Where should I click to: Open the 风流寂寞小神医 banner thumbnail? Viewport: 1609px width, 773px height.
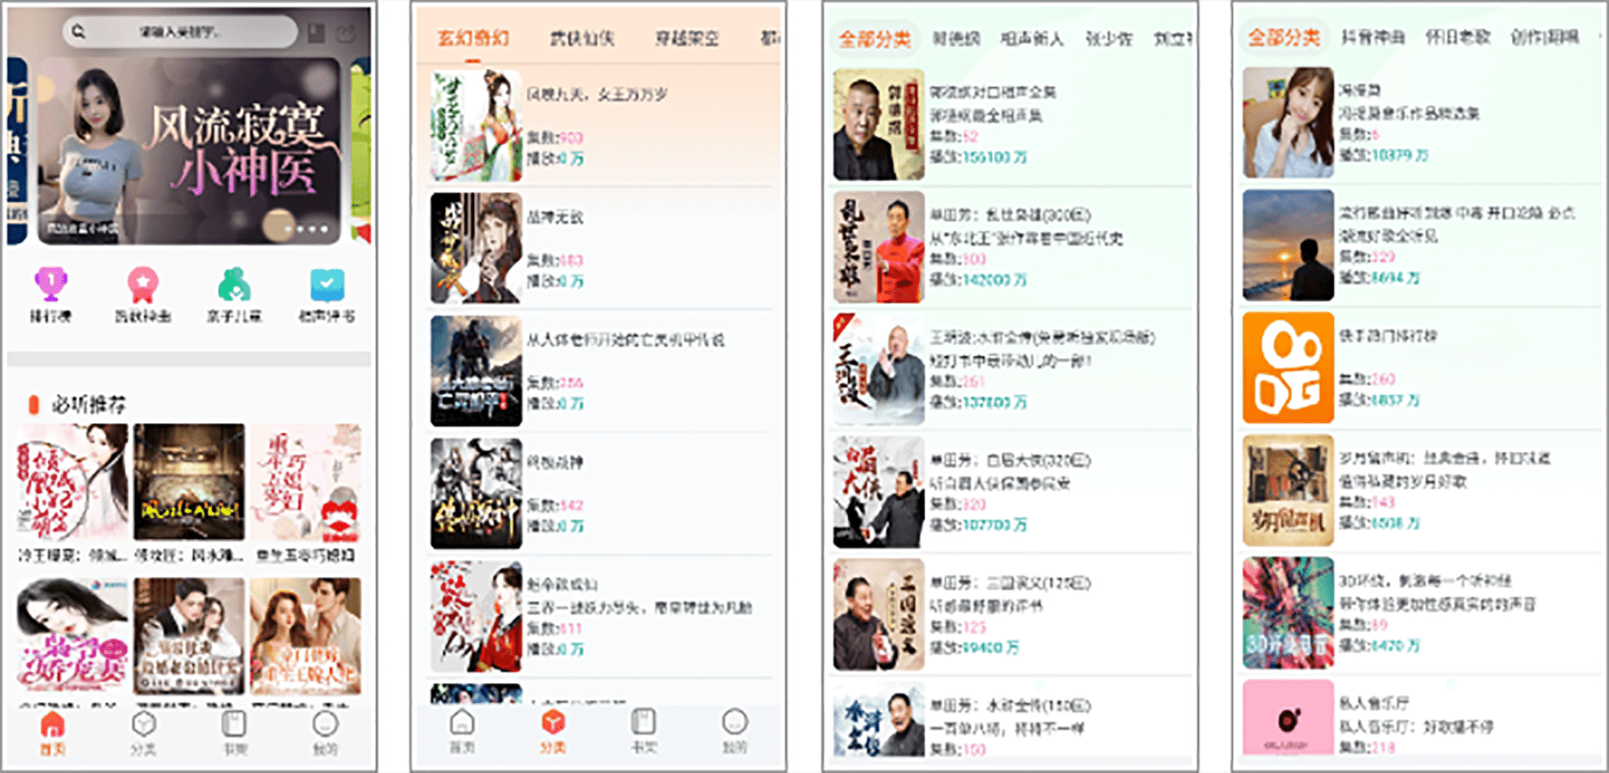pos(189,149)
